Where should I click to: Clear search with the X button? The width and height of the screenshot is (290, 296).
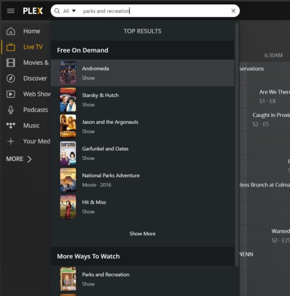pyautogui.click(x=234, y=11)
